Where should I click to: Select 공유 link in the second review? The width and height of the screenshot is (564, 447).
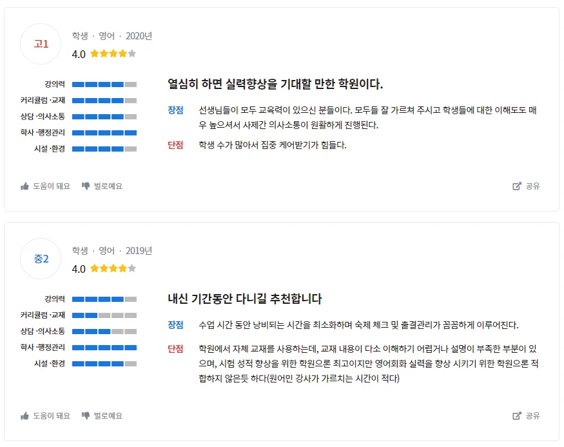[532, 416]
